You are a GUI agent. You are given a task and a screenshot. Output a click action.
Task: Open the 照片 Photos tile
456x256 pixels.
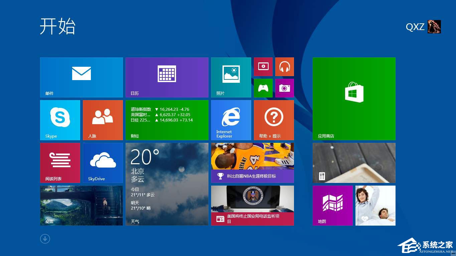point(231,77)
